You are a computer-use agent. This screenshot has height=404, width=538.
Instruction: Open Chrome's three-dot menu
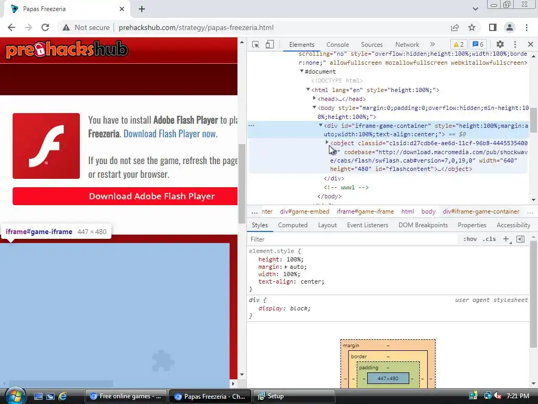[526, 27]
